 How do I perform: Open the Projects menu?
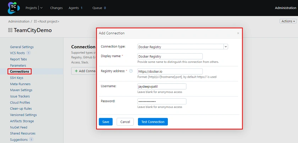tap(31, 8)
